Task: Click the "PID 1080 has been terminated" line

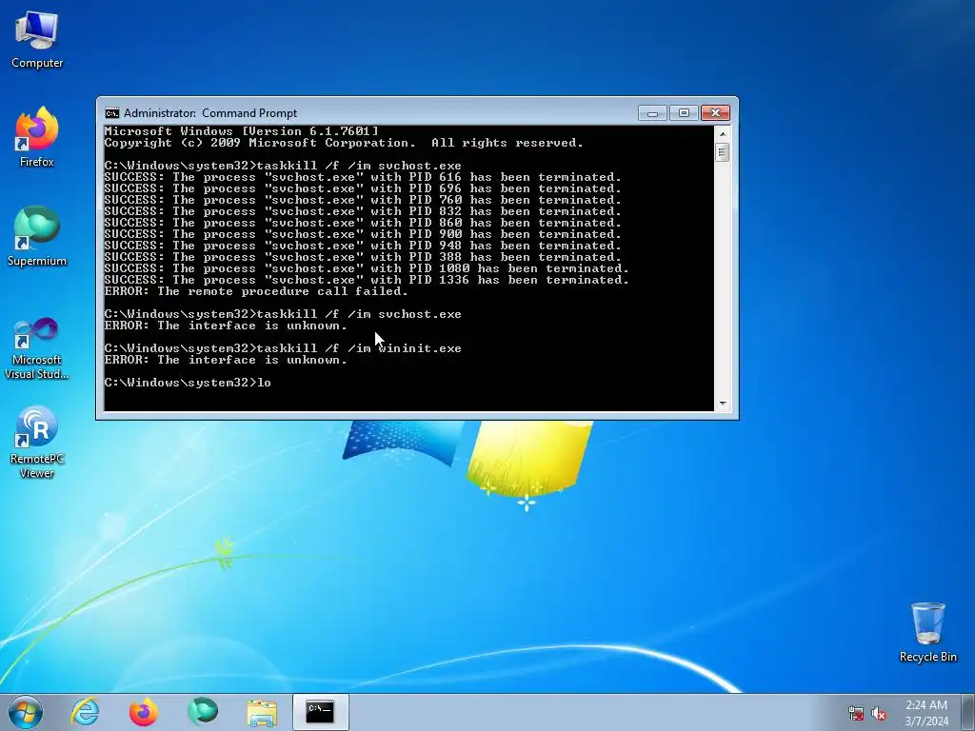Action: coord(367,268)
